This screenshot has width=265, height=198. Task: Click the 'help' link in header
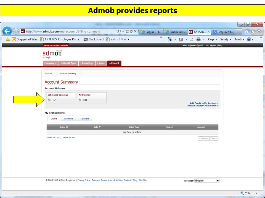point(220,45)
